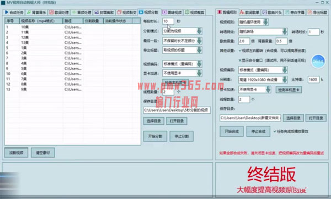The image size is (331, 199).
Task: Select the row named 10集
Action: pyautogui.click(x=73, y=27)
